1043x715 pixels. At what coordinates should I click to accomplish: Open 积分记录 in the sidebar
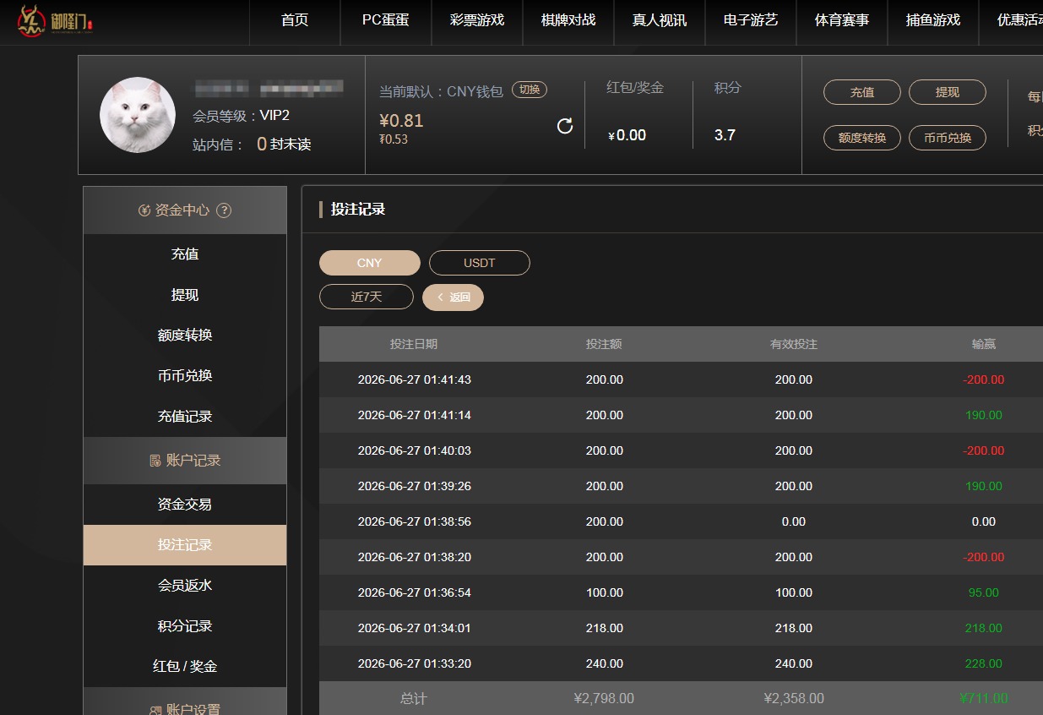[x=185, y=626]
